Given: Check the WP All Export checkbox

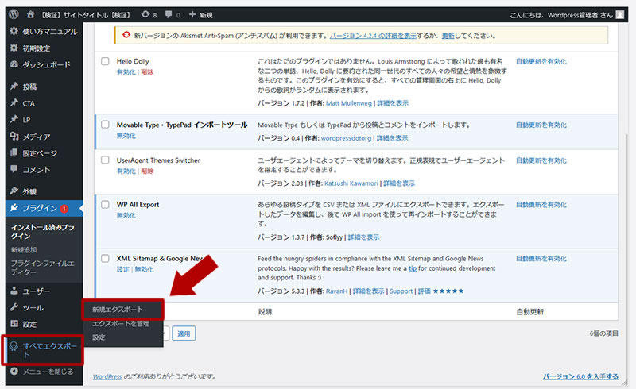Looking at the screenshot, I should point(105,204).
